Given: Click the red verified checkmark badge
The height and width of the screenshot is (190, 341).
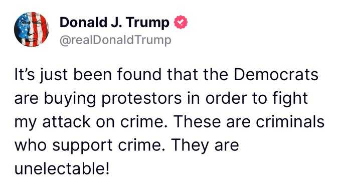Looking at the screenshot, I should [181, 22].
